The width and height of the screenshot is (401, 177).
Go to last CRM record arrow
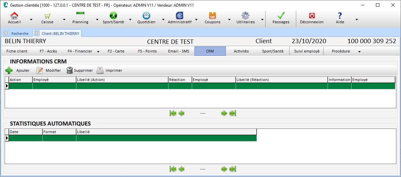coord(233,113)
